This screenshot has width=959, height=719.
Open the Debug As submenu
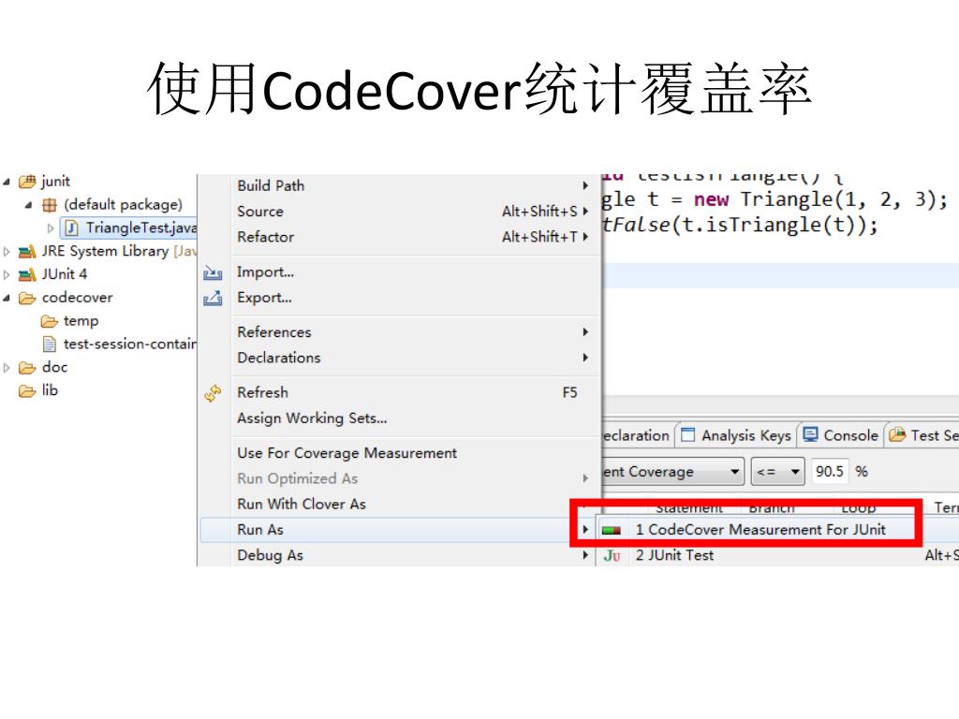click(x=401, y=556)
